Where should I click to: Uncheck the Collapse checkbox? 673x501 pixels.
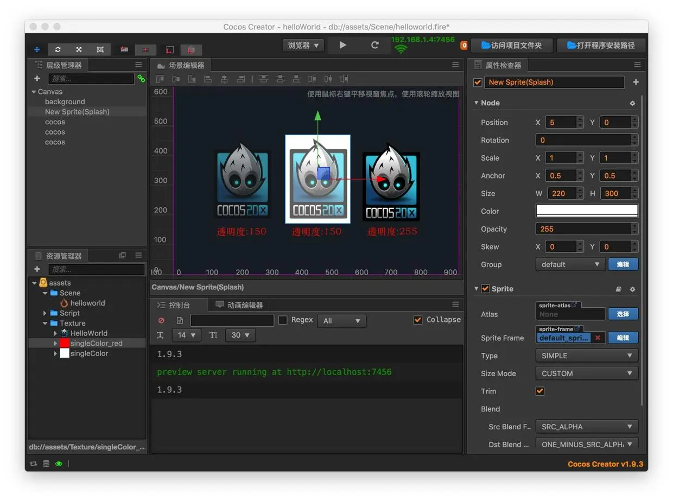417,320
